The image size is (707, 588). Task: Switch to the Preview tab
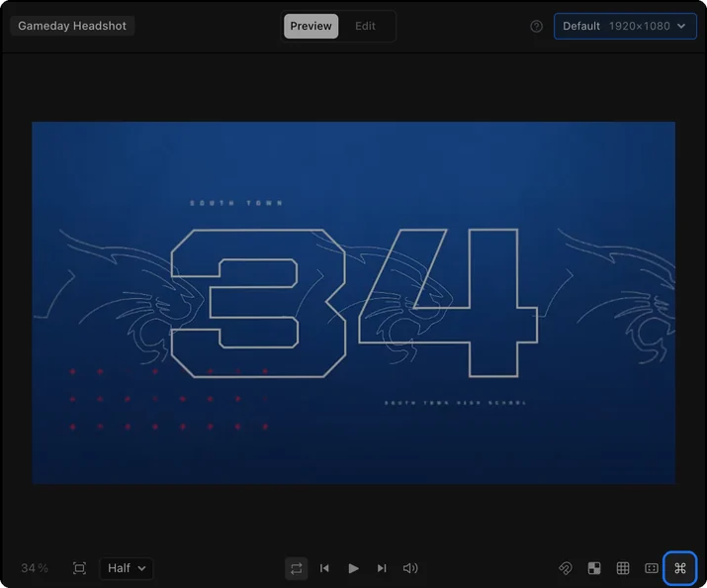tap(310, 26)
